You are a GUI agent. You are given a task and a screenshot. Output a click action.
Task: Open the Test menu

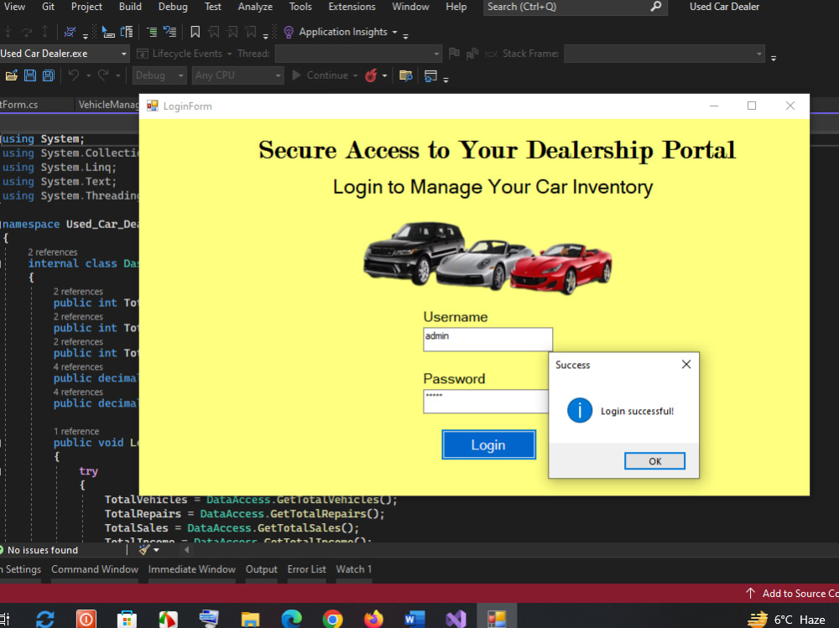tap(212, 7)
